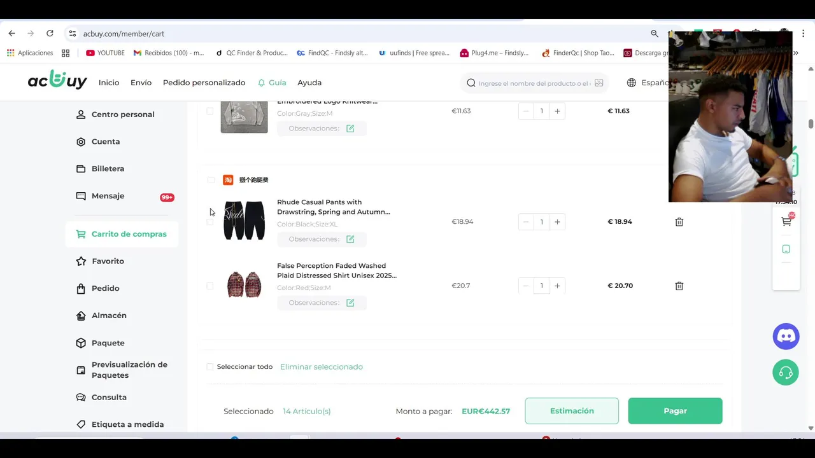Open the Plug4.me bookmark

[x=494, y=53]
